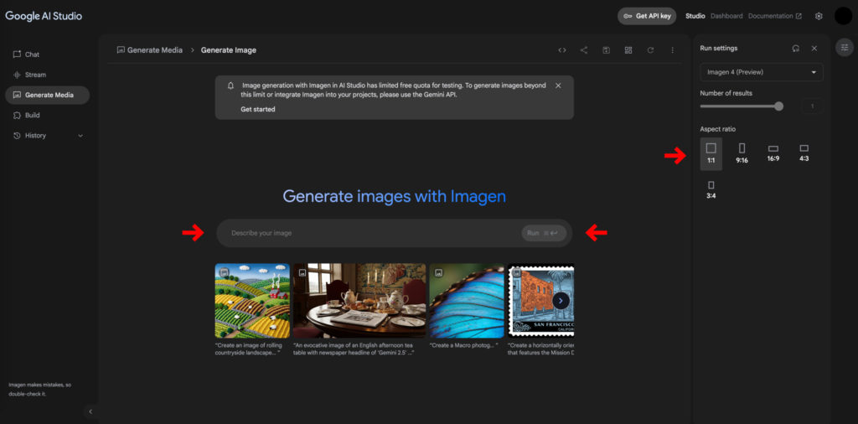The width and height of the screenshot is (858, 424).
Task: Switch to the Studio tab in the header
Action: coord(695,16)
